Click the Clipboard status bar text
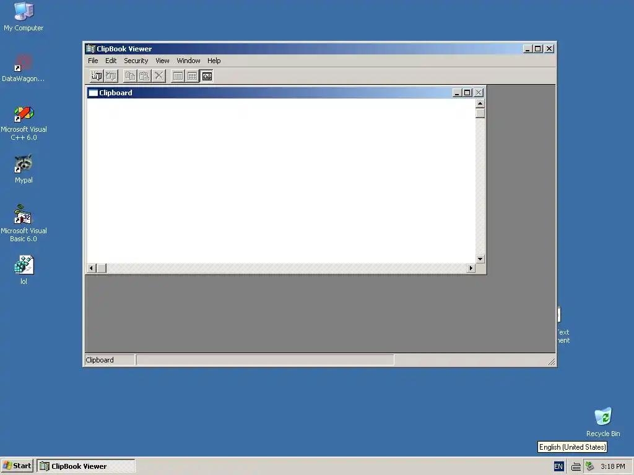634x475 pixels. tap(100, 360)
